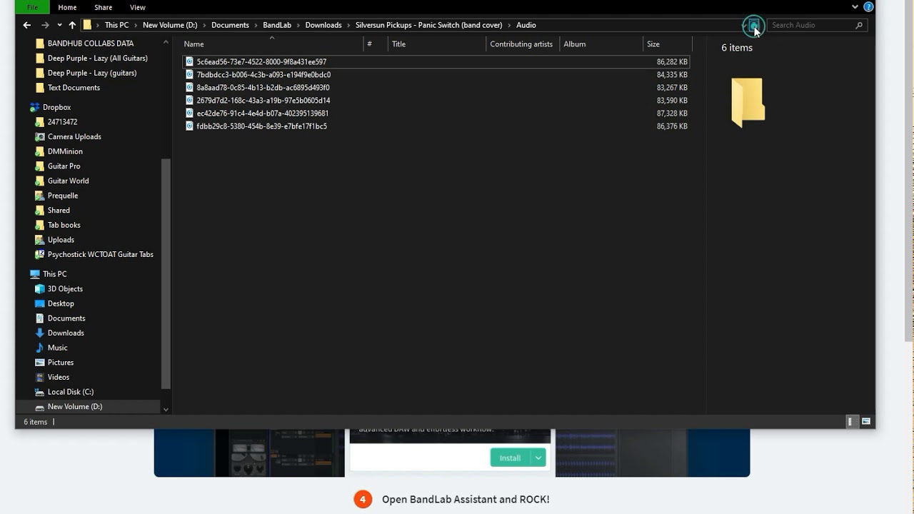This screenshot has height=514, width=914.
Task: Click 'Silversun Pickups - Panic Switch' breadcrumb
Action: click(x=429, y=25)
